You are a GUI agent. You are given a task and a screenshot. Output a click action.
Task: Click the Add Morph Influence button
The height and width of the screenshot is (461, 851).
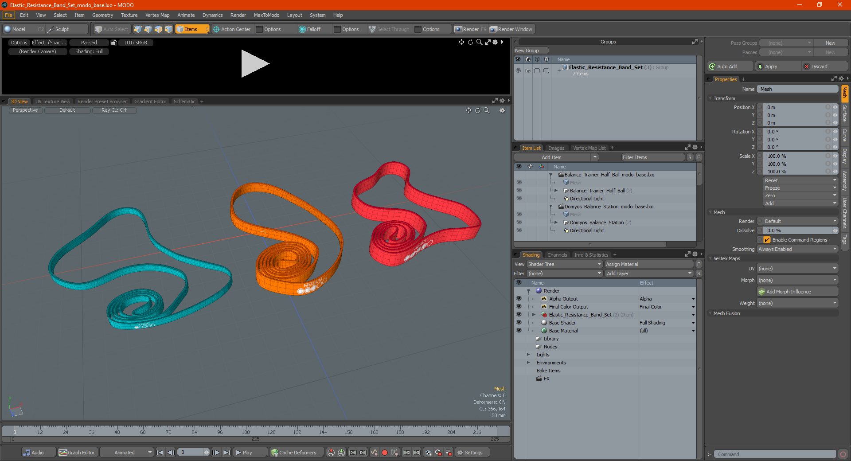[x=797, y=292]
